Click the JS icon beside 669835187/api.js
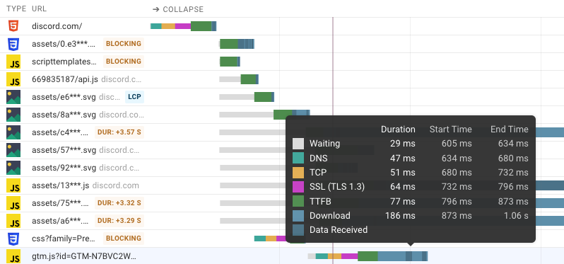Viewport: 564px width, 264px height. 13,79
